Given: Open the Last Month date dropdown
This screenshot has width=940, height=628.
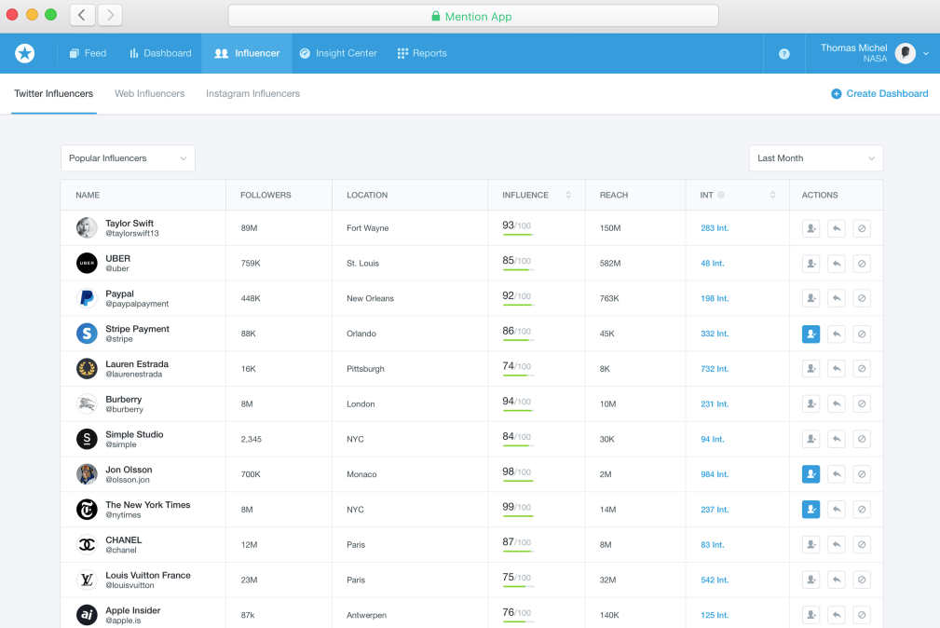Looking at the screenshot, I should click(x=816, y=158).
